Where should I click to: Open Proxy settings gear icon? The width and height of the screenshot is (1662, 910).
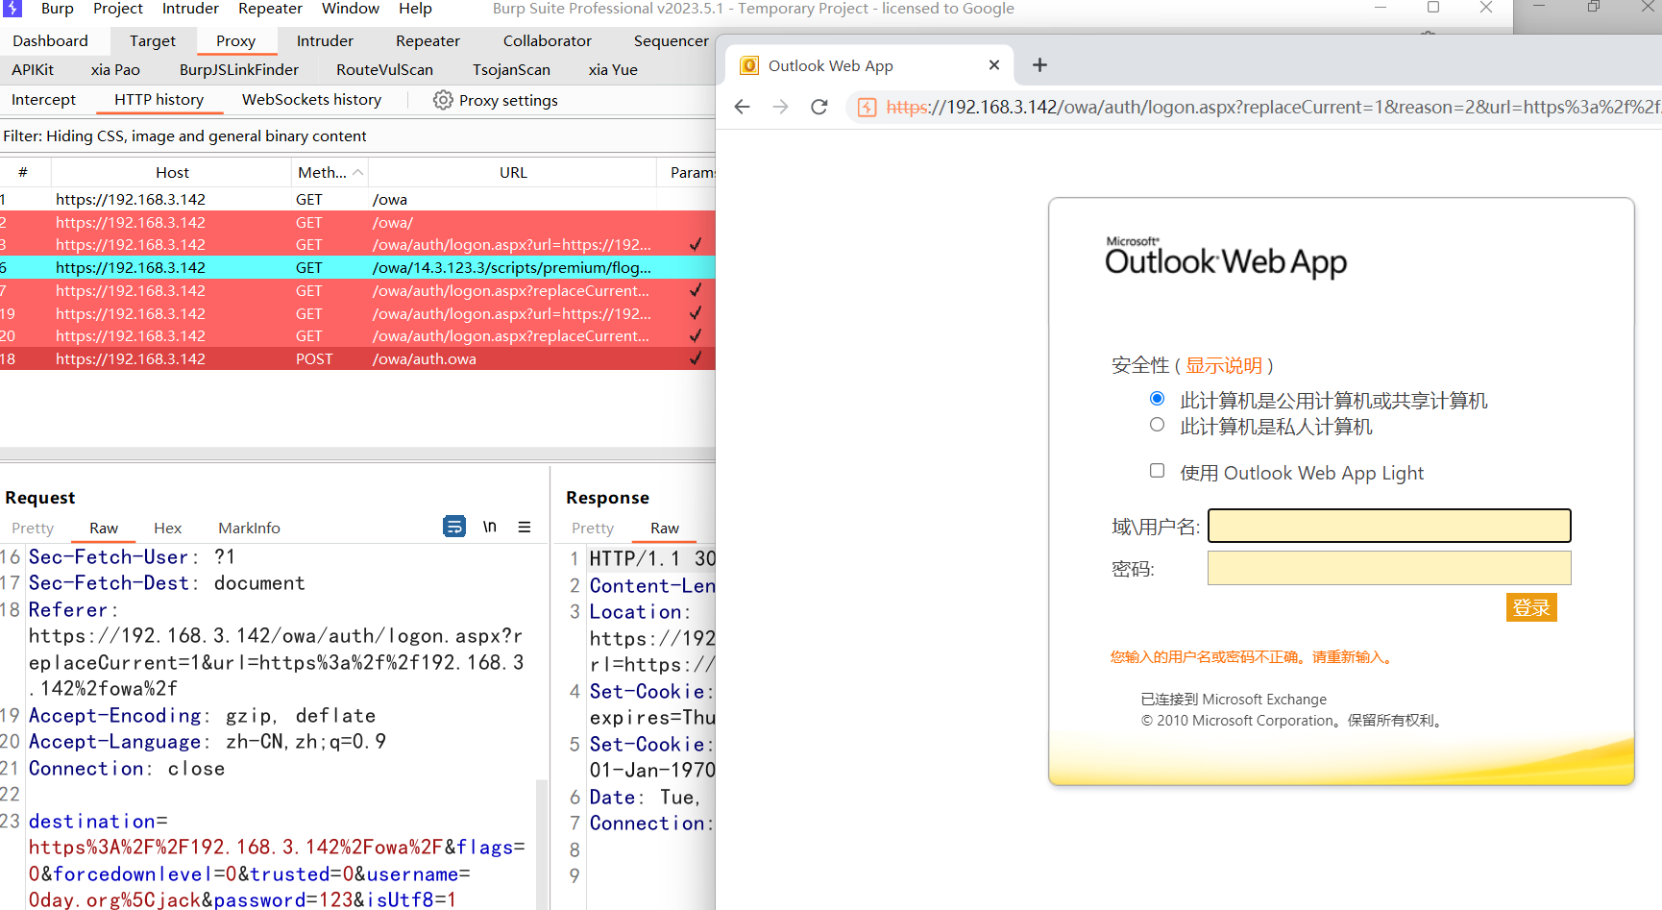coord(443,100)
